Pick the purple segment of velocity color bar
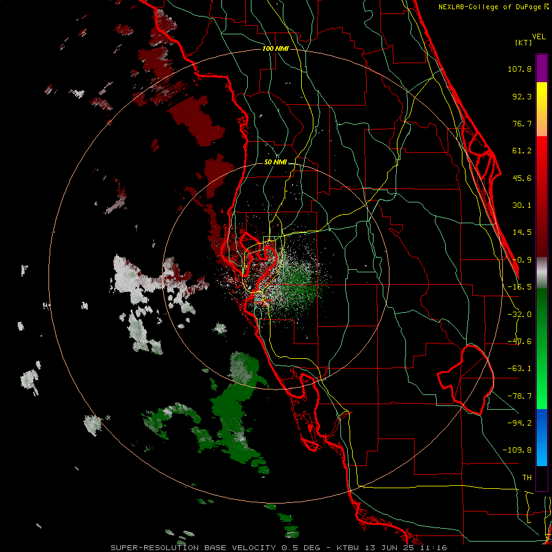Screen dimensions: 552x552 pos(542,68)
